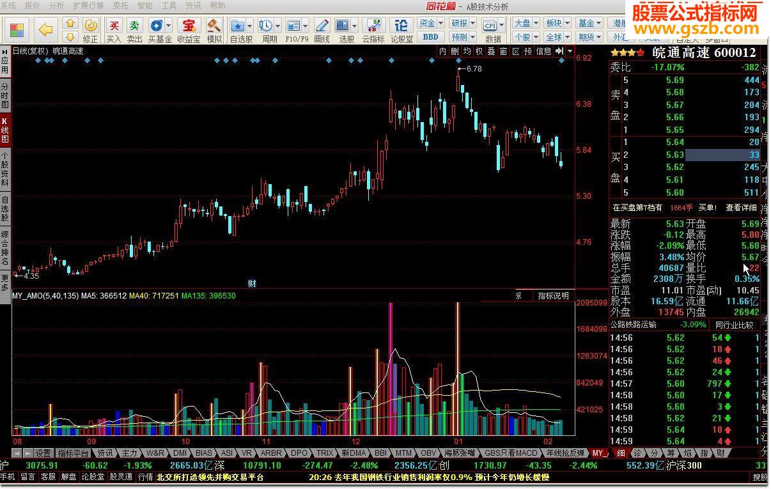Toggle 权 price adjustment mode

[x=479, y=51]
